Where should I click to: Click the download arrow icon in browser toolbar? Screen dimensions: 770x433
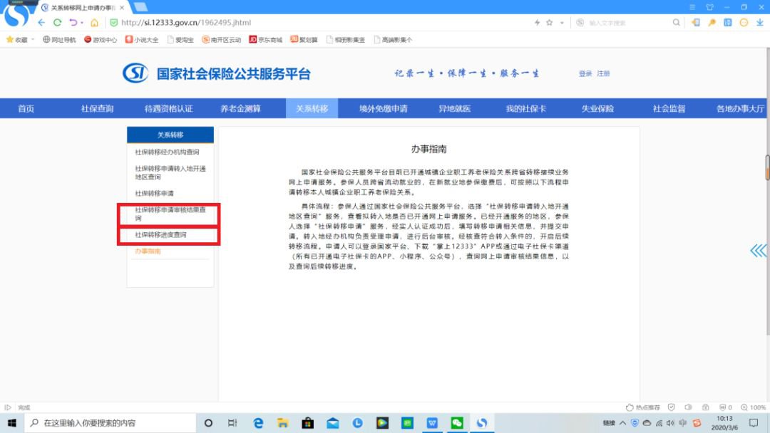(760, 23)
